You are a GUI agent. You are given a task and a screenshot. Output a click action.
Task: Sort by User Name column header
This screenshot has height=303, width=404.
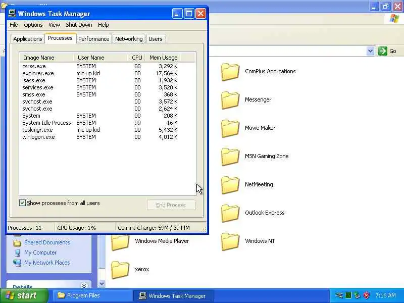pos(100,58)
